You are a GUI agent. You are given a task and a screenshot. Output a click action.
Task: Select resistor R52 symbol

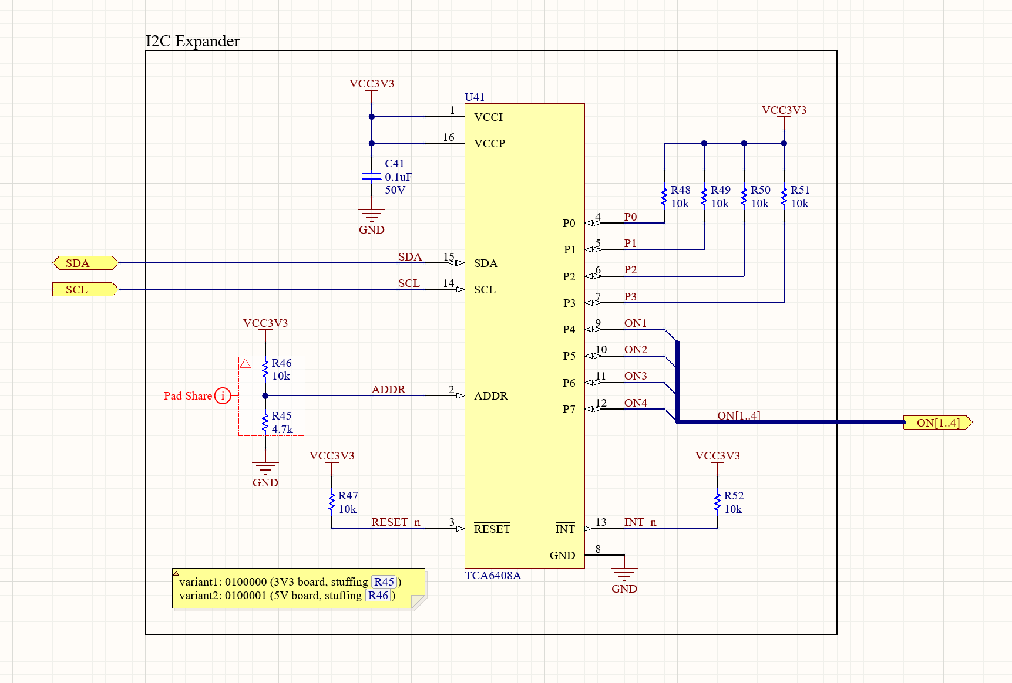coord(718,502)
